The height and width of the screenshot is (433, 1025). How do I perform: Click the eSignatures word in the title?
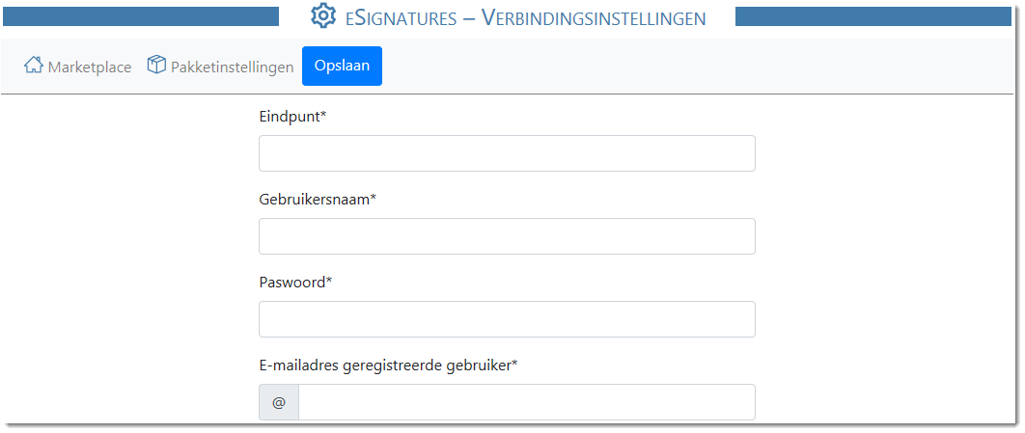402,17
